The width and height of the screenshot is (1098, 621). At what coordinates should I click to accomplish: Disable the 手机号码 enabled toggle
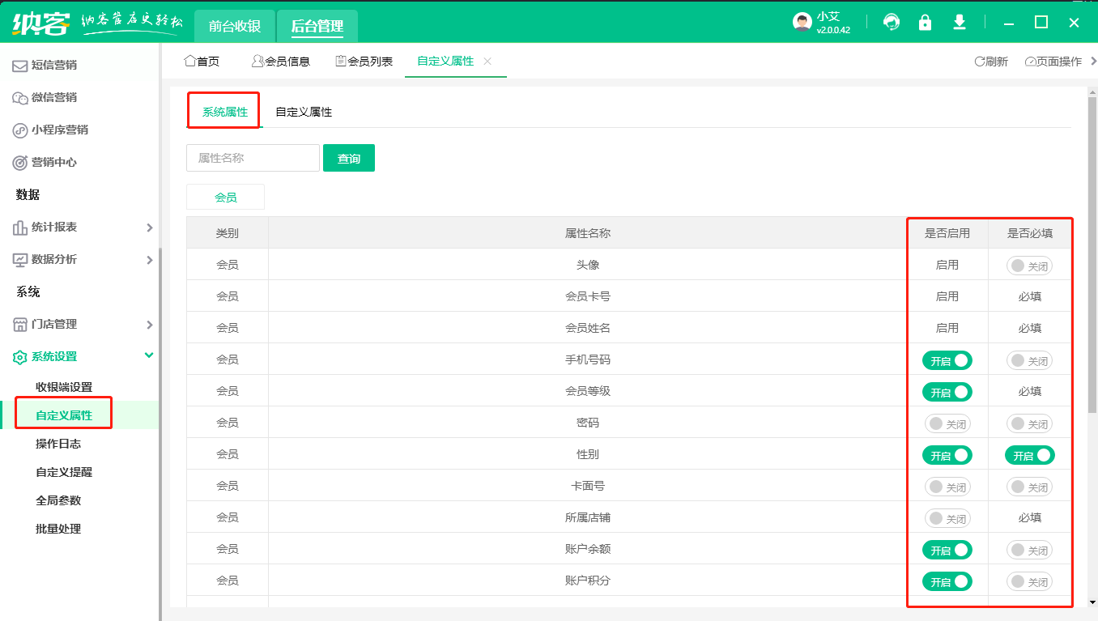[x=947, y=360]
